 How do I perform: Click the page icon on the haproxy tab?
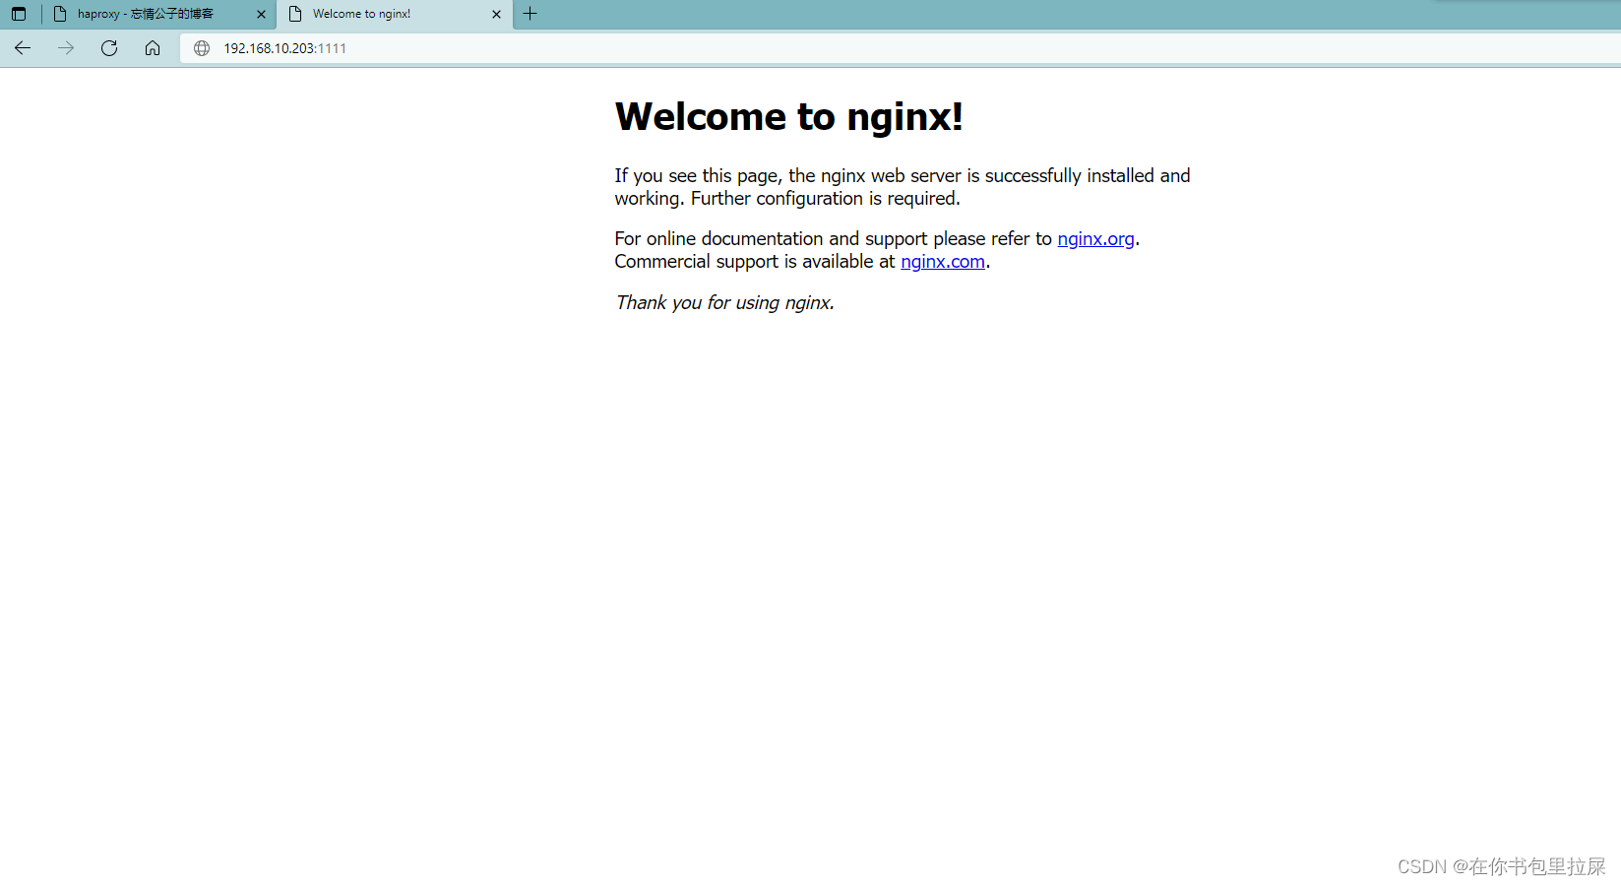60,14
